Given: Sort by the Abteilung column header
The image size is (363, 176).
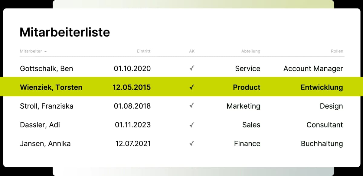Looking at the screenshot, I should coord(250,51).
